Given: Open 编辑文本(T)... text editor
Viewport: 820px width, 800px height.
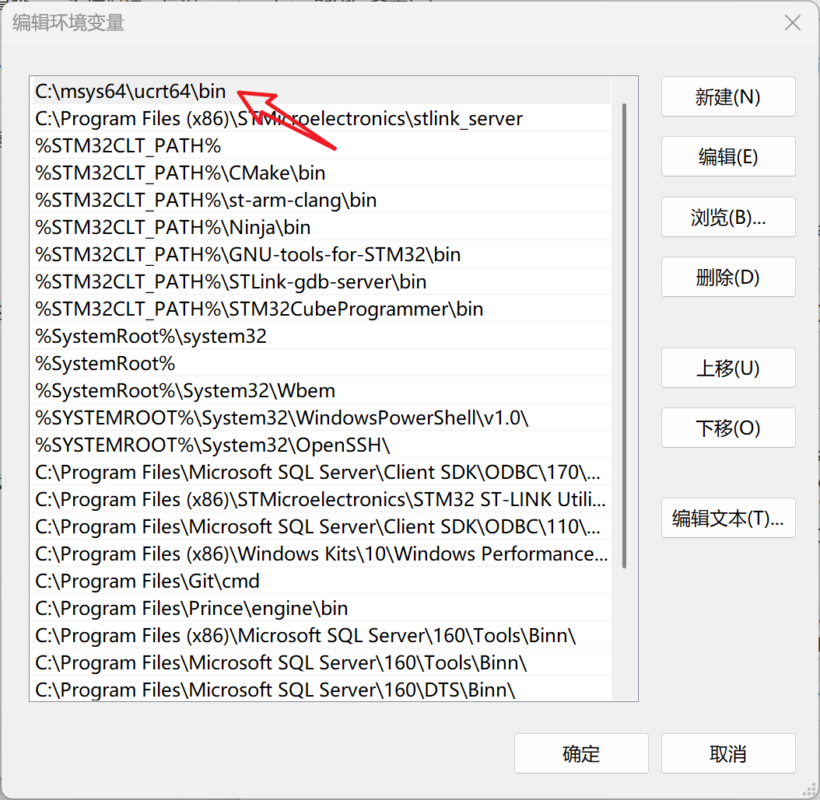Looking at the screenshot, I should [x=728, y=518].
